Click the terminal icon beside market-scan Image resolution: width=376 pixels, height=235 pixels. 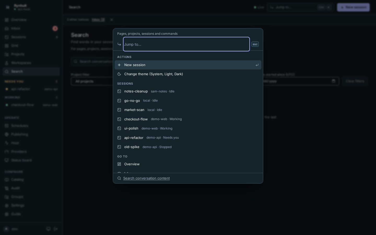pyautogui.click(x=119, y=110)
